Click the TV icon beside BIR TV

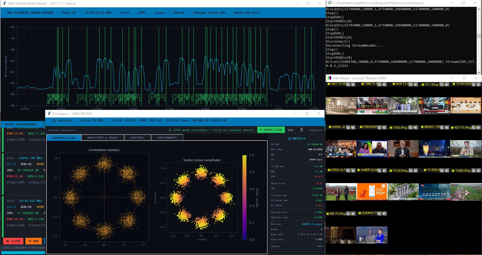[x=328, y=214]
